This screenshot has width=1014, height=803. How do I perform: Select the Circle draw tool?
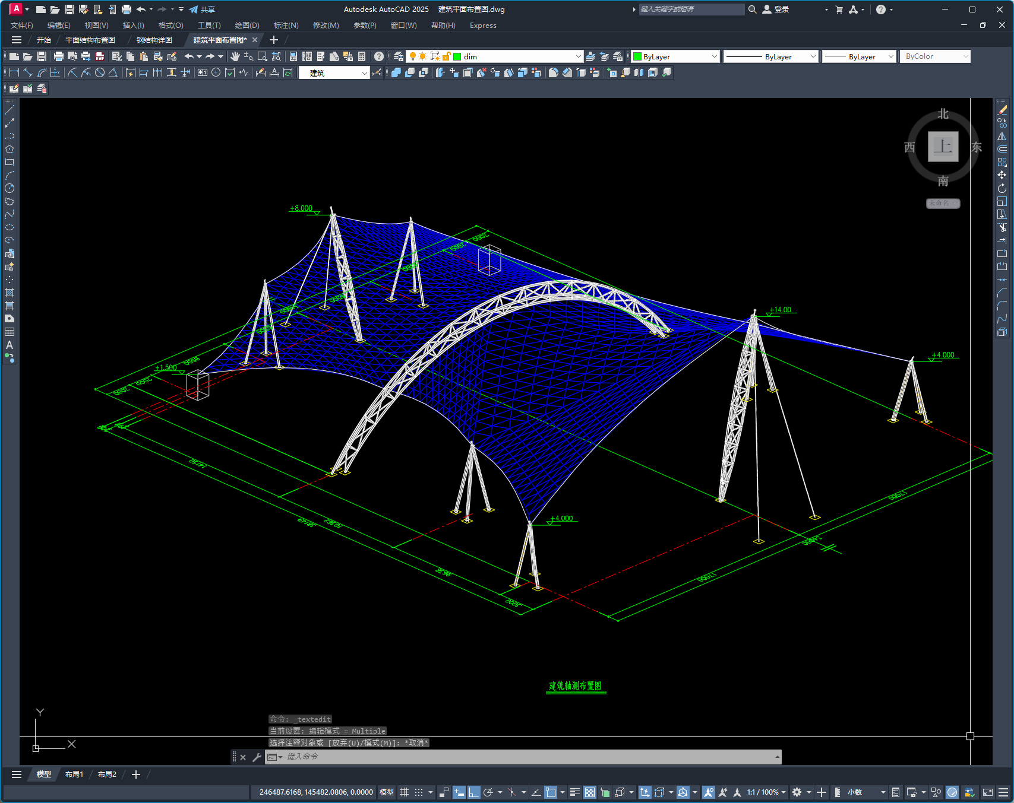click(x=10, y=188)
